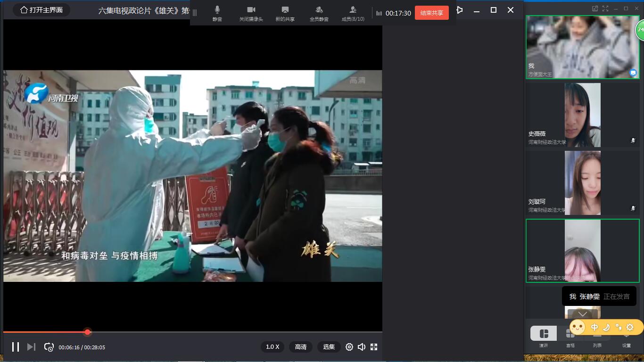644x362 pixels.
Task: Toggle Chinese input mode (中)
Action: [x=594, y=327]
